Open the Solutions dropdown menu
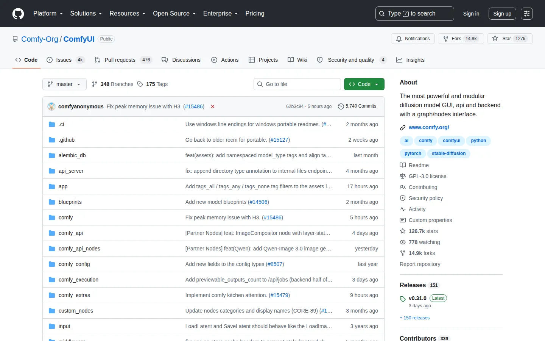This screenshot has height=341, width=545. click(86, 14)
